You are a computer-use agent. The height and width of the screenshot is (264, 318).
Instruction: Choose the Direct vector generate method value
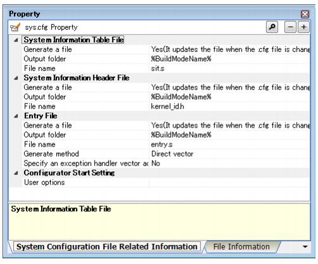(x=229, y=154)
